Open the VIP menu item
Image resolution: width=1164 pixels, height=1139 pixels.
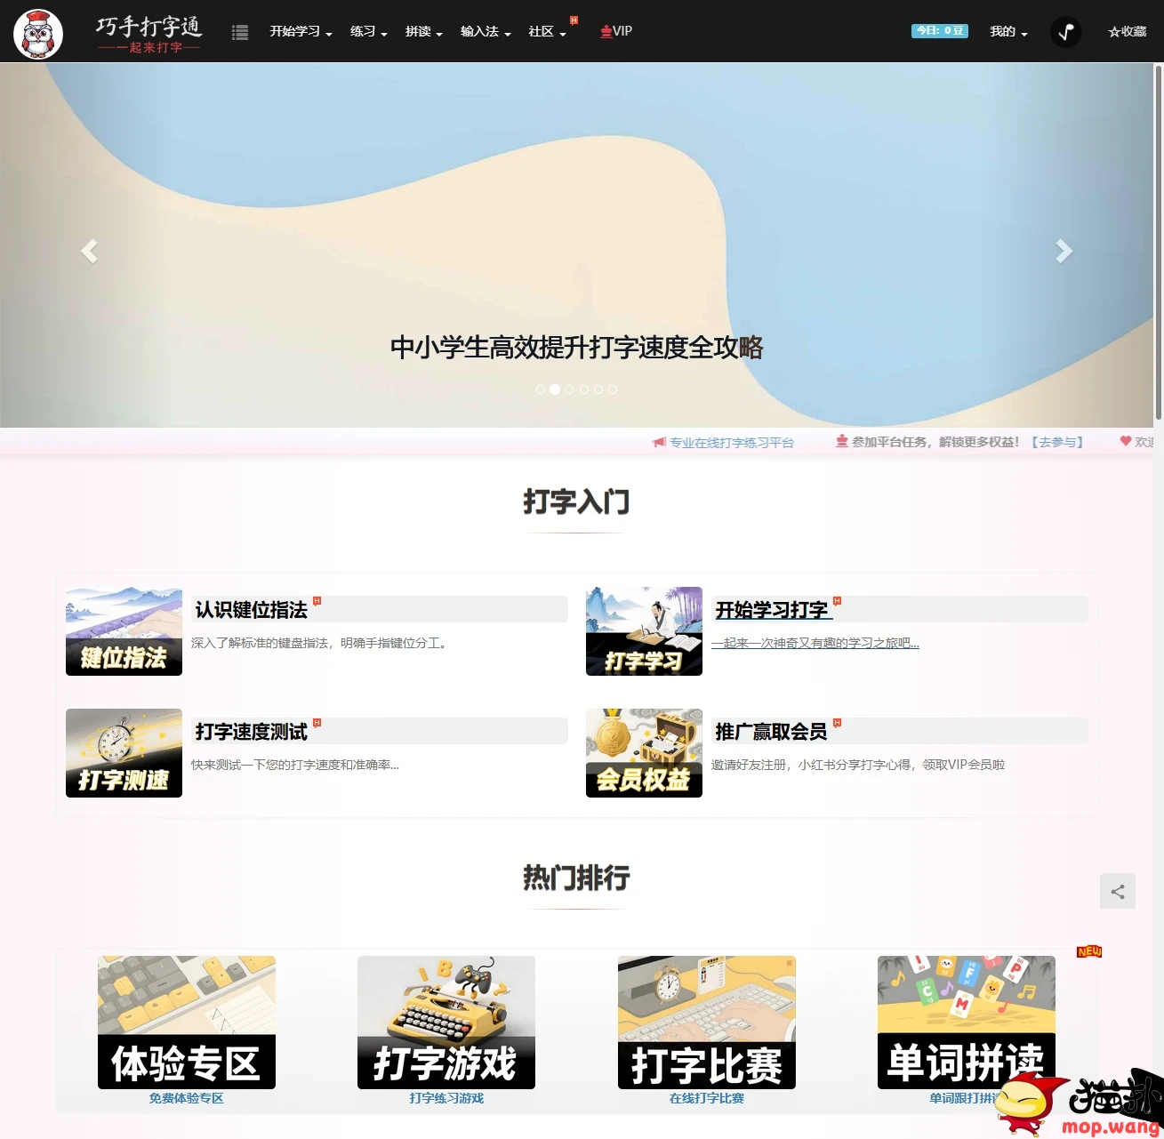click(x=616, y=32)
